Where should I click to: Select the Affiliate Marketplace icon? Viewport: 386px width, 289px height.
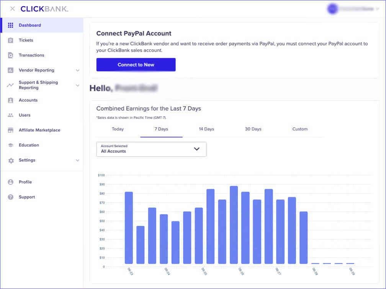click(x=11, y=130)
